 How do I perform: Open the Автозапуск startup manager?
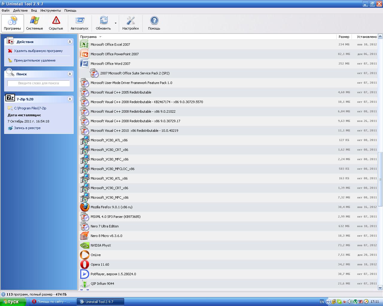pyautogui.click(x=80, y=23)
